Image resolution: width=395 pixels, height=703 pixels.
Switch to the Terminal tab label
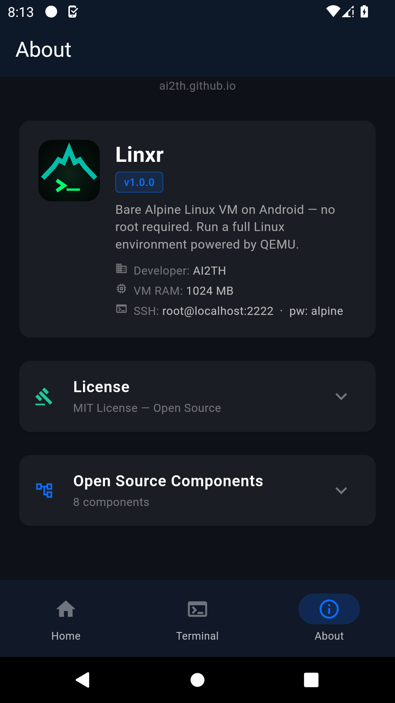(197, 636)
